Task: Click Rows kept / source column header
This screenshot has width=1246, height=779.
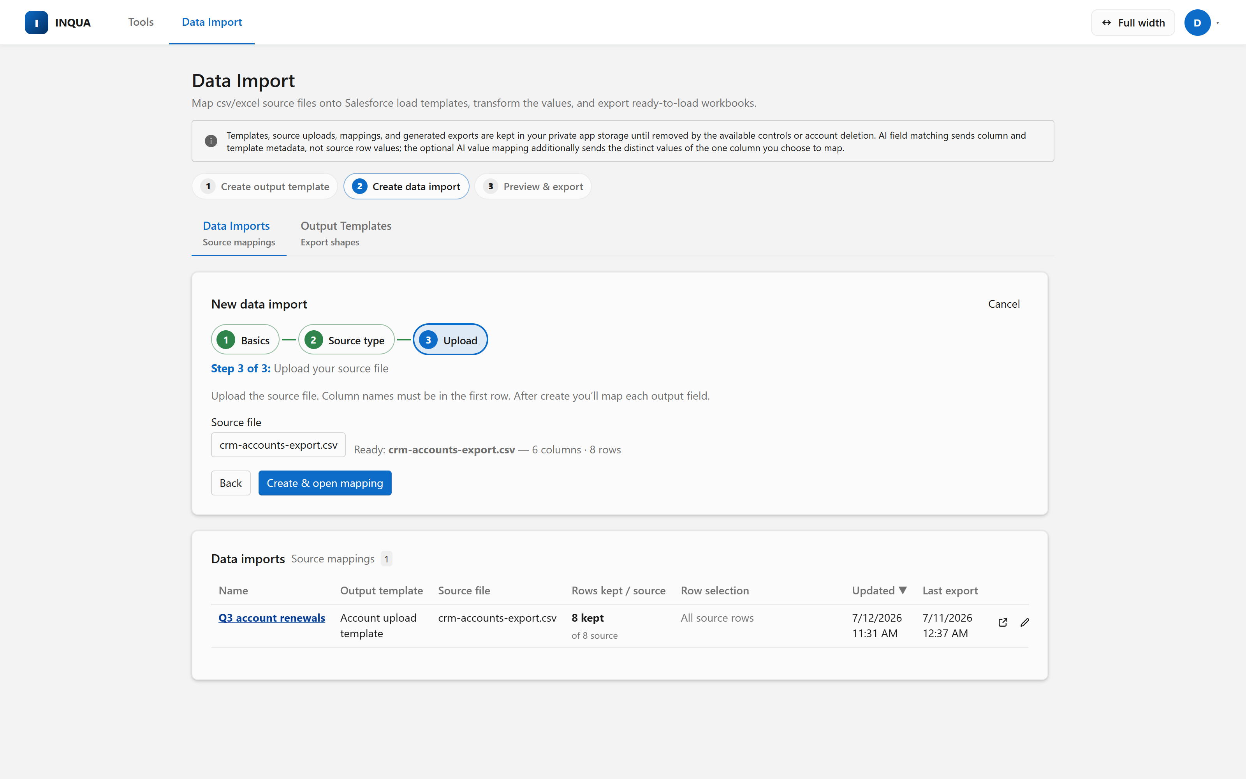Action: [618, 590]
